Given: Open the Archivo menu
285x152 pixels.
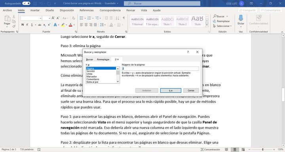Looking at the screenshot, I should tap(7, 10).
